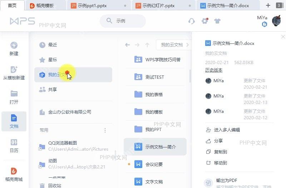
Task: Select 我的云文档 in the navigation list
Action: pos(73,75)
